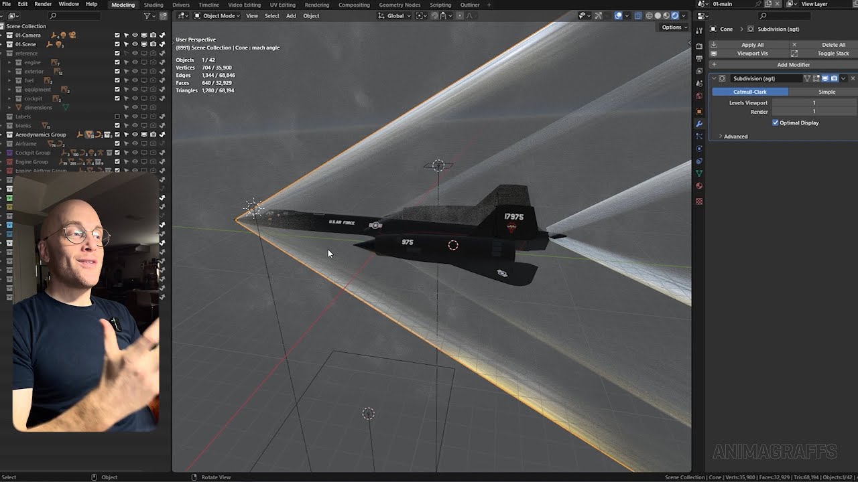Click the Delete All button
The width and height of the screenshot is (858, 482).
[823, 45]
